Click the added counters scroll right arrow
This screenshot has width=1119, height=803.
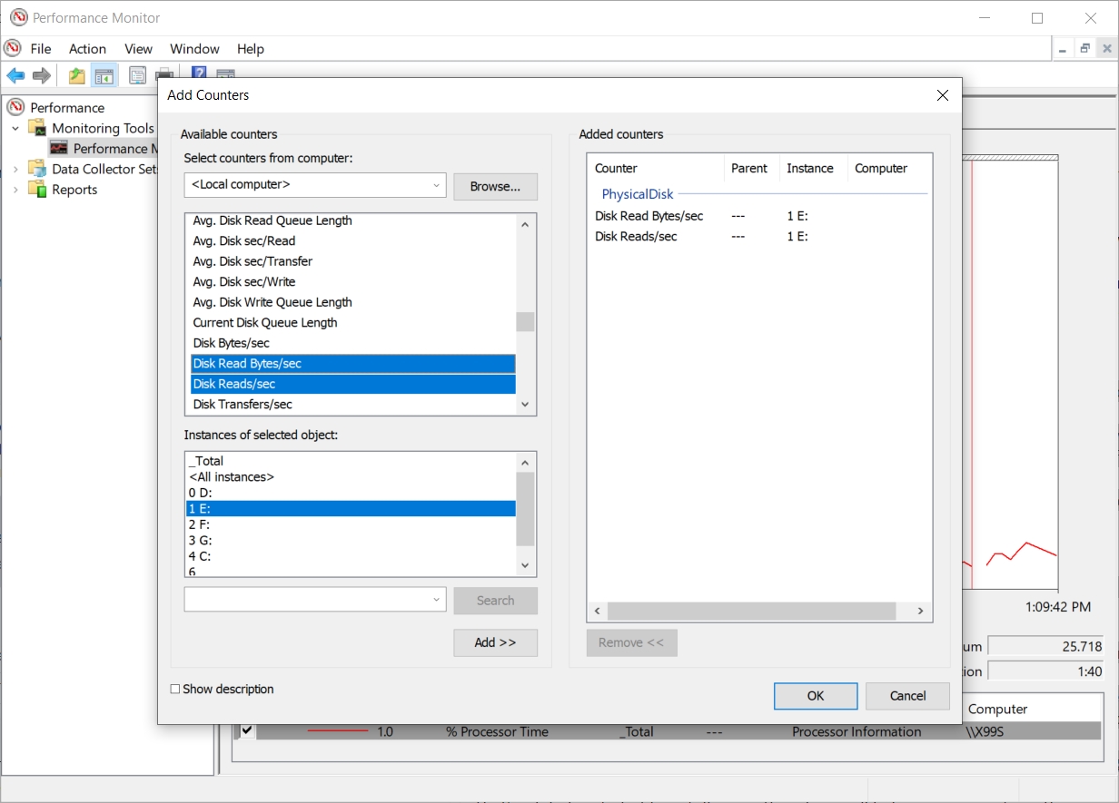click(x=920, y=612)
